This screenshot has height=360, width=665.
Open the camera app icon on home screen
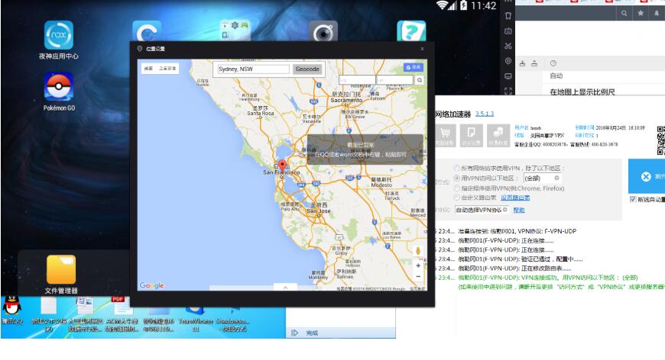[x=323, y=31]
